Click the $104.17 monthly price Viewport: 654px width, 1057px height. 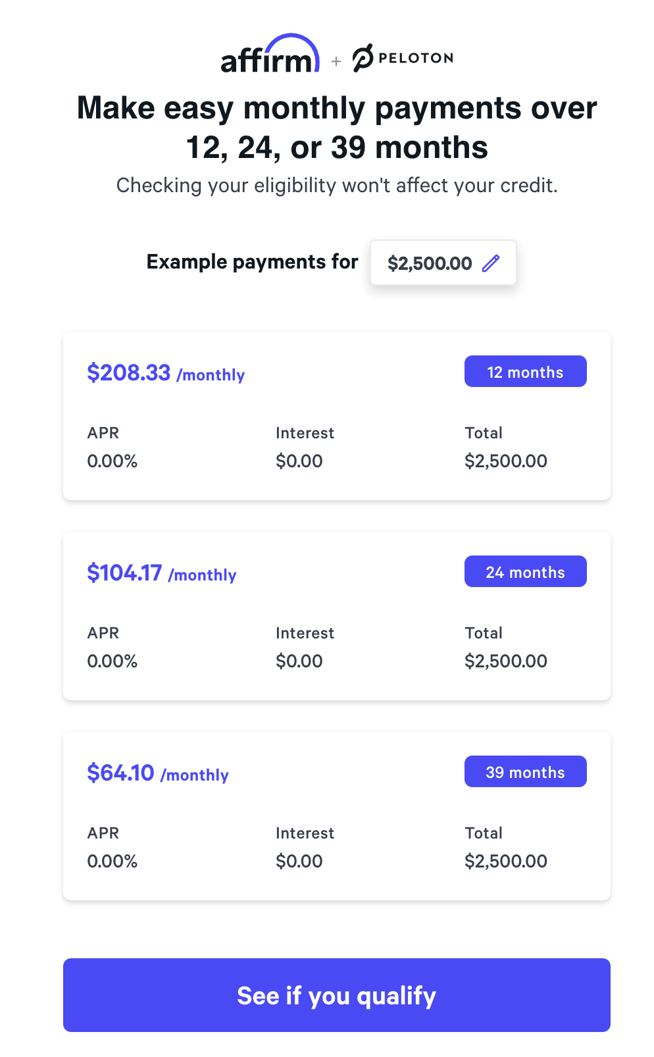click(x=124, y=573)
